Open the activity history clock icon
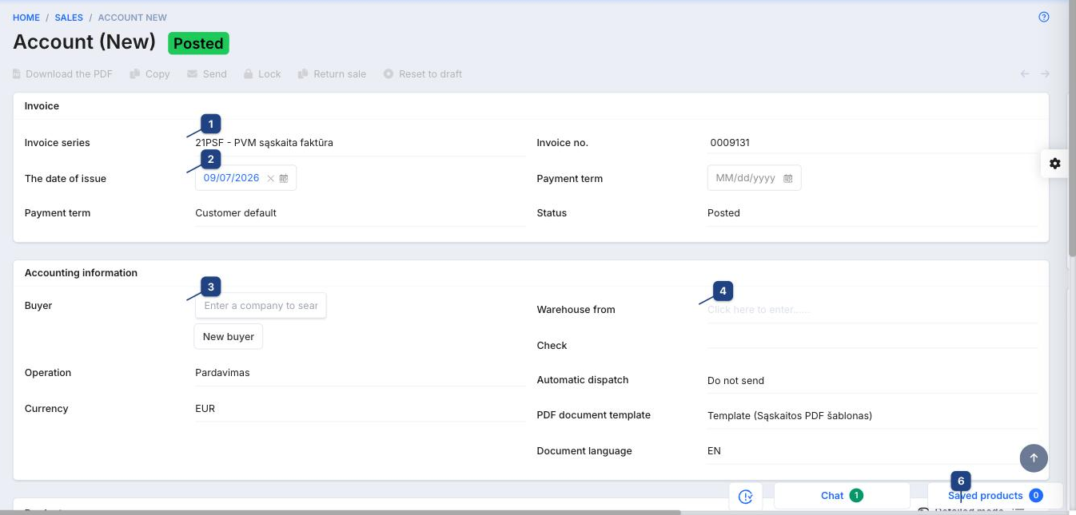Image resolution: width=1076 pixels, height=515 pixels. [745, 496]
